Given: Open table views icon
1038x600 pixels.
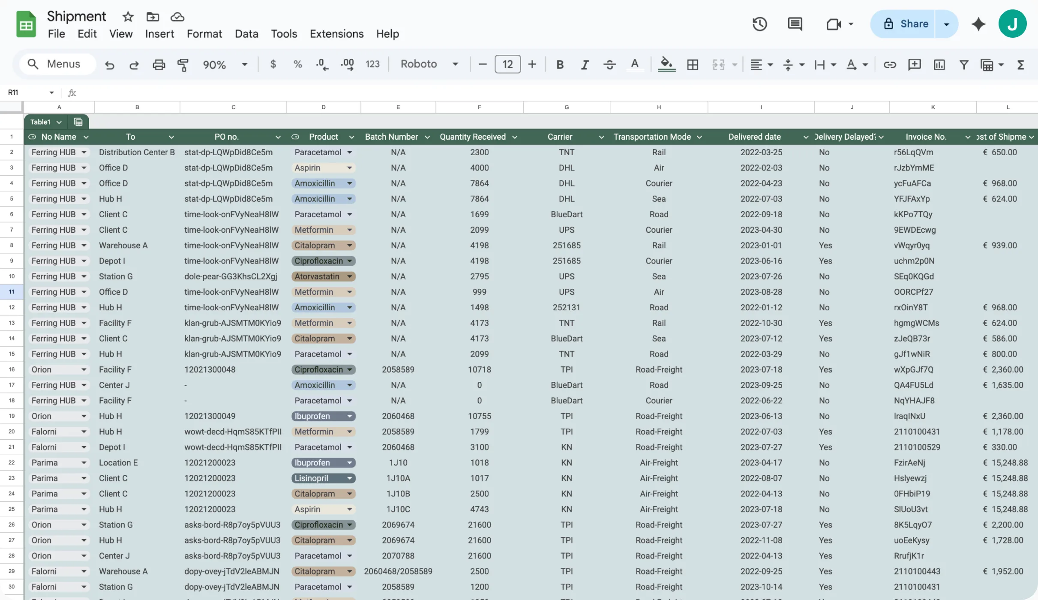Looking at the screenshot, I should click(987, 65).
